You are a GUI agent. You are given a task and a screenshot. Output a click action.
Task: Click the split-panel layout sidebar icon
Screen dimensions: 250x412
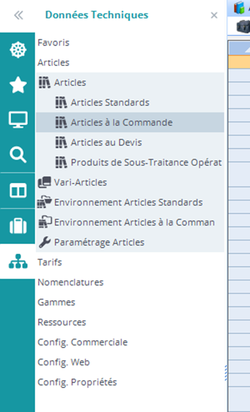click(18, 190)
